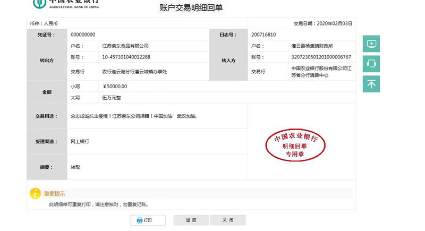Select payer name 江苏紫东食品有限公司
The height and width of the screenshot is (231, 425).
pos(125,46)
